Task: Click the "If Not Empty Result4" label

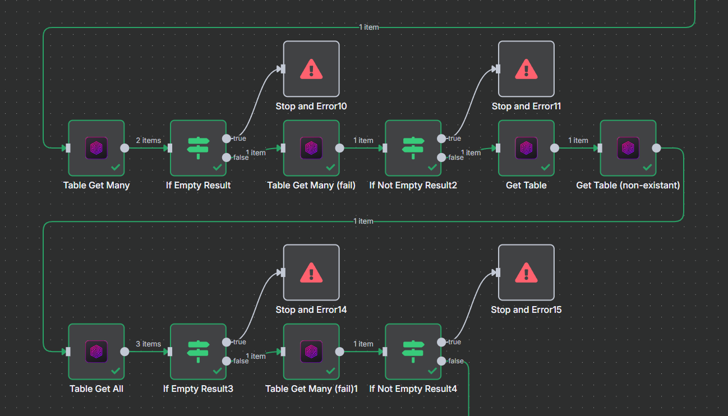Action: click(x=413, y=389)
